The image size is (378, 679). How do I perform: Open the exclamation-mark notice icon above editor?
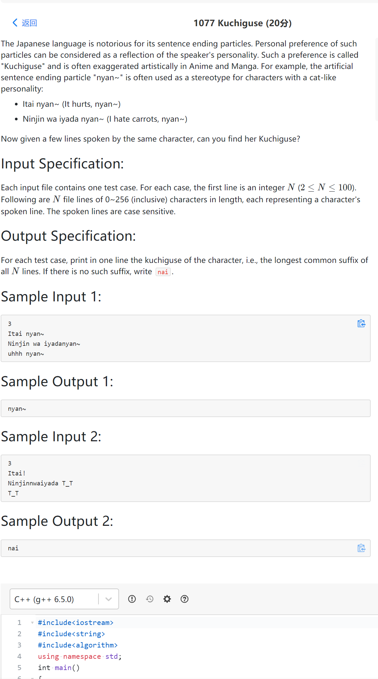click(x=132, y=599)
